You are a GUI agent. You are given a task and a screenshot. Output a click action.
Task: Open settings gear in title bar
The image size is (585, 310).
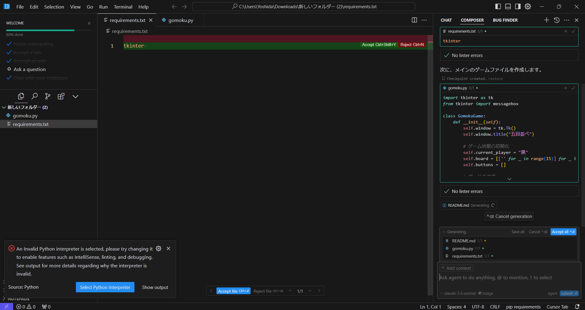click(x=528, y=6)
